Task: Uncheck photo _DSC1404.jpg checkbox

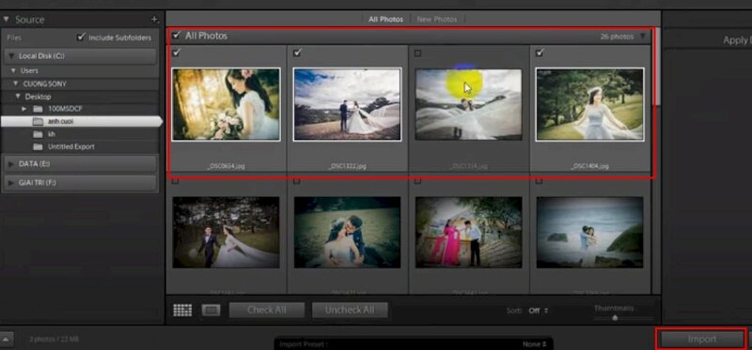Action: (x=540, y=53)
